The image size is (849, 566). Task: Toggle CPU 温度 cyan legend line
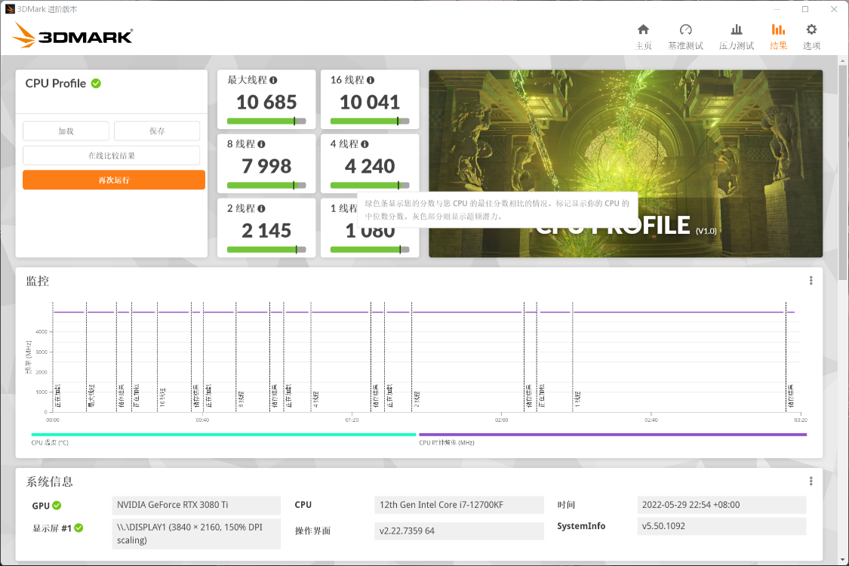223,435
